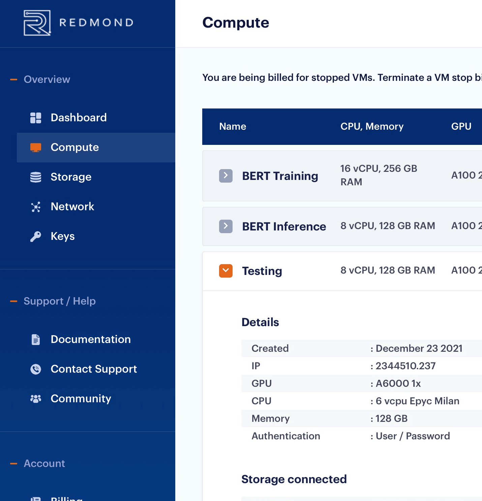Click the BERT Training VM name
The width and height of the screenshot is (482, 501).
click(x=280, y=176)
